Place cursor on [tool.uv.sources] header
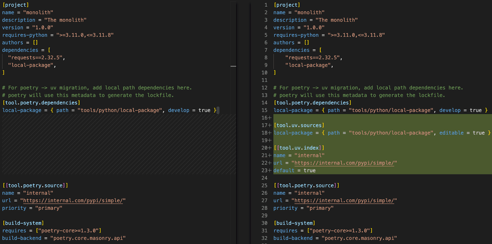Image resolution: width=492 pixels, height=244 pixels. tap(299, 125)
